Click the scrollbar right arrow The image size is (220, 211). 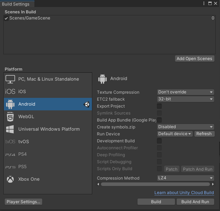tap(213, 184)
